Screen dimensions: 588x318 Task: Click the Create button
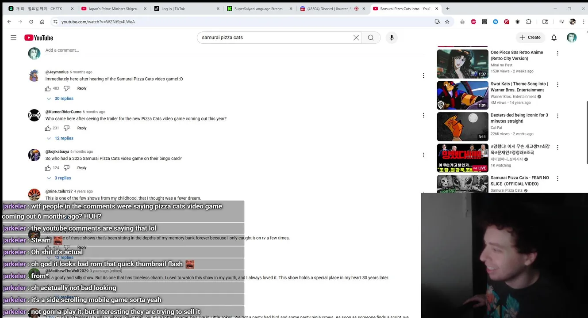[530, 38]
